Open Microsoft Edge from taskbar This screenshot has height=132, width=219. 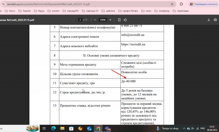pyautogui.click(x=53, y=128)
